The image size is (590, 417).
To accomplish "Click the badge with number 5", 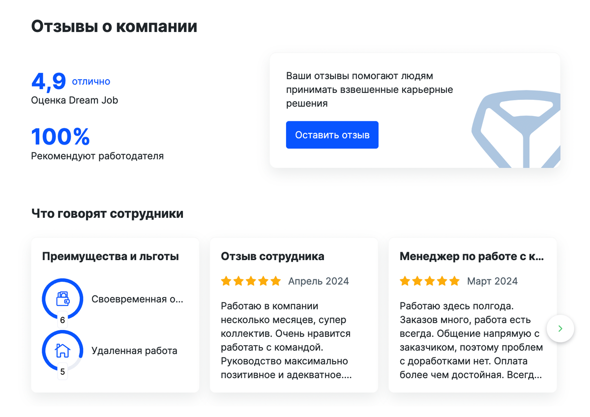I will tap(62, 372).
